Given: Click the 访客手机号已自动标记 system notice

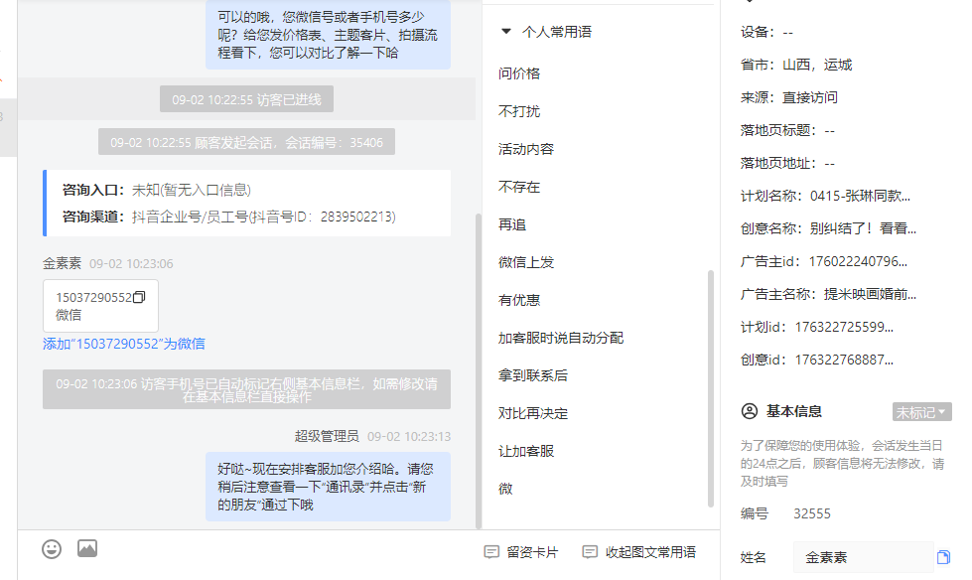Looking at the screenshot, I should [x=246, y=389].
